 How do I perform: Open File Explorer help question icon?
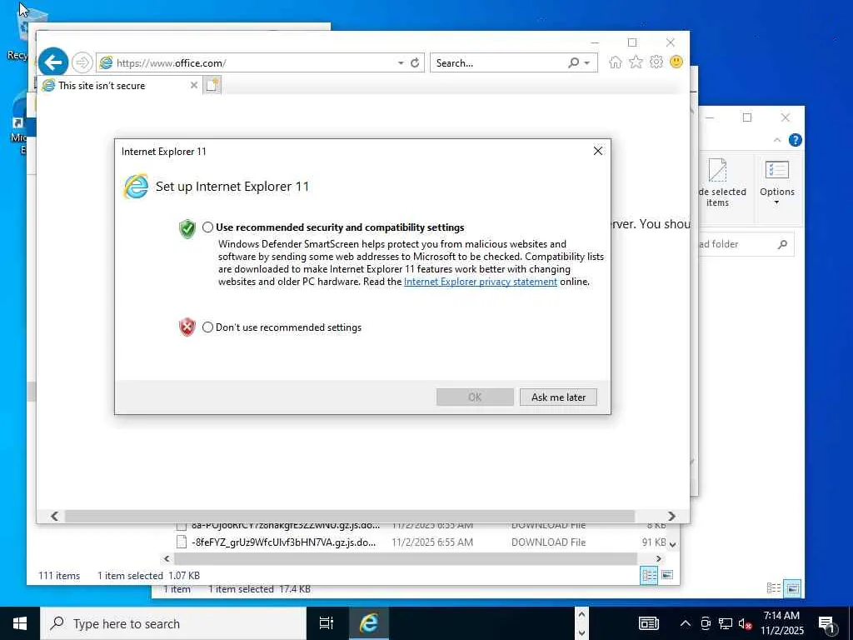[x=795, y=140]
